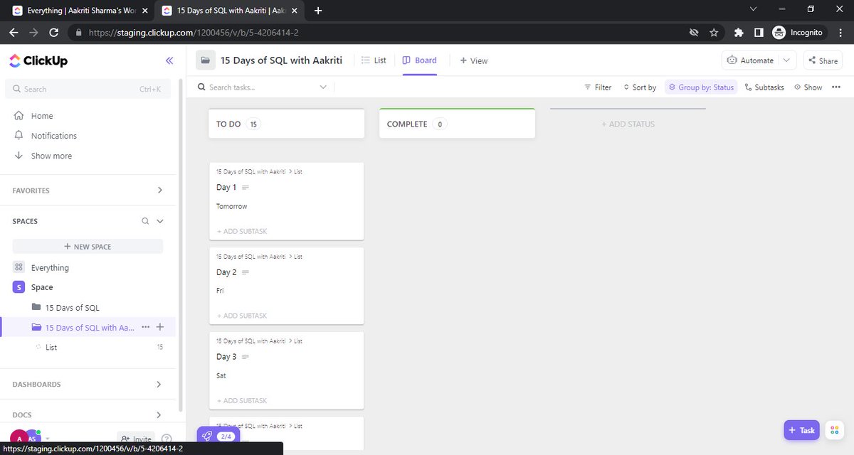Image resolution: width=854 pixels, height=455 pixels.
Task: Open the Automate dropdown arrow
Action: coord(786,60)
